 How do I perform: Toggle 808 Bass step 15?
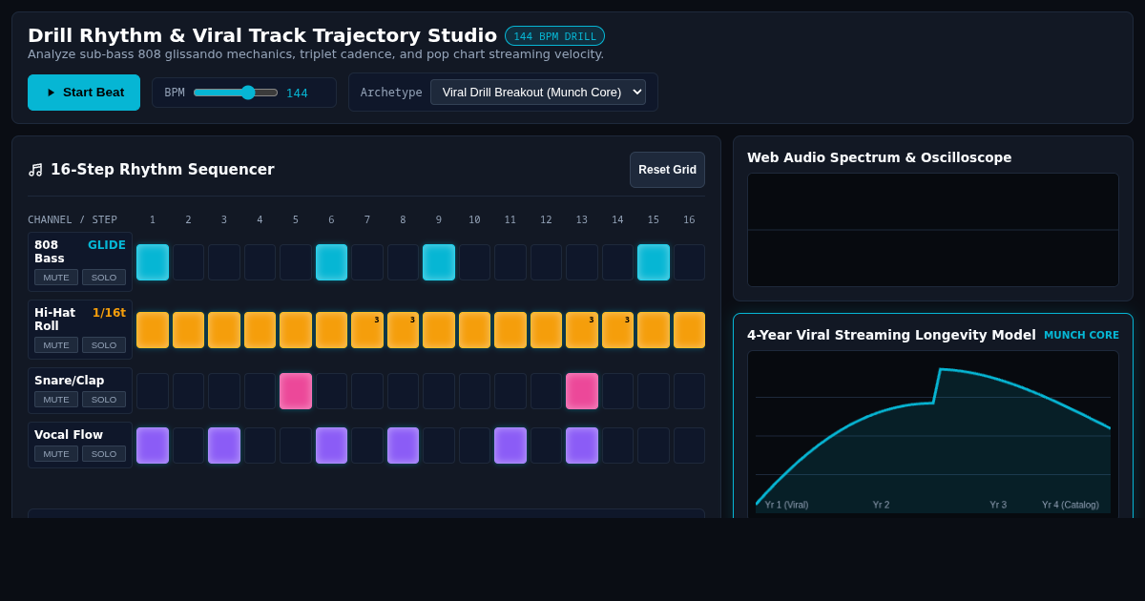click(654, 262)
